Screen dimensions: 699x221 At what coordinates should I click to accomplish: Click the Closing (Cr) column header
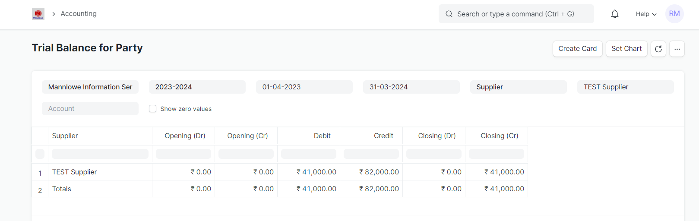click(x=497, y=136)
